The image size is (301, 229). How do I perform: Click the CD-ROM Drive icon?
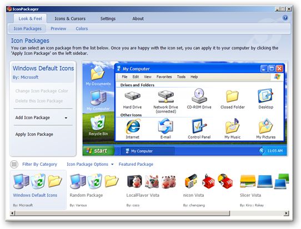pyautogui.click(x=199, y=95)
